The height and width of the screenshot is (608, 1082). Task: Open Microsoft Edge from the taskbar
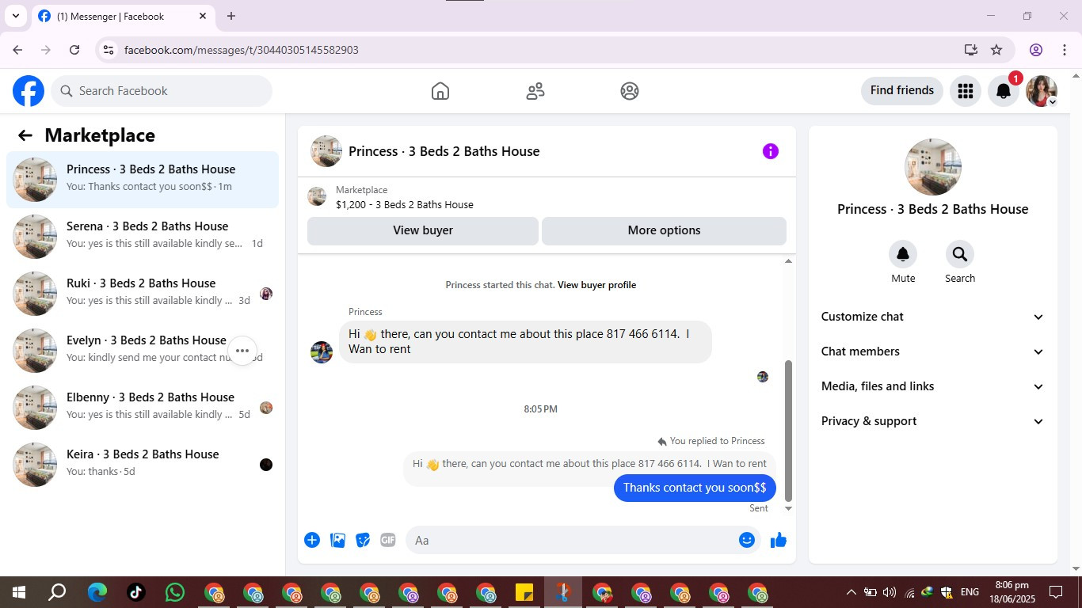click(97, 592)
